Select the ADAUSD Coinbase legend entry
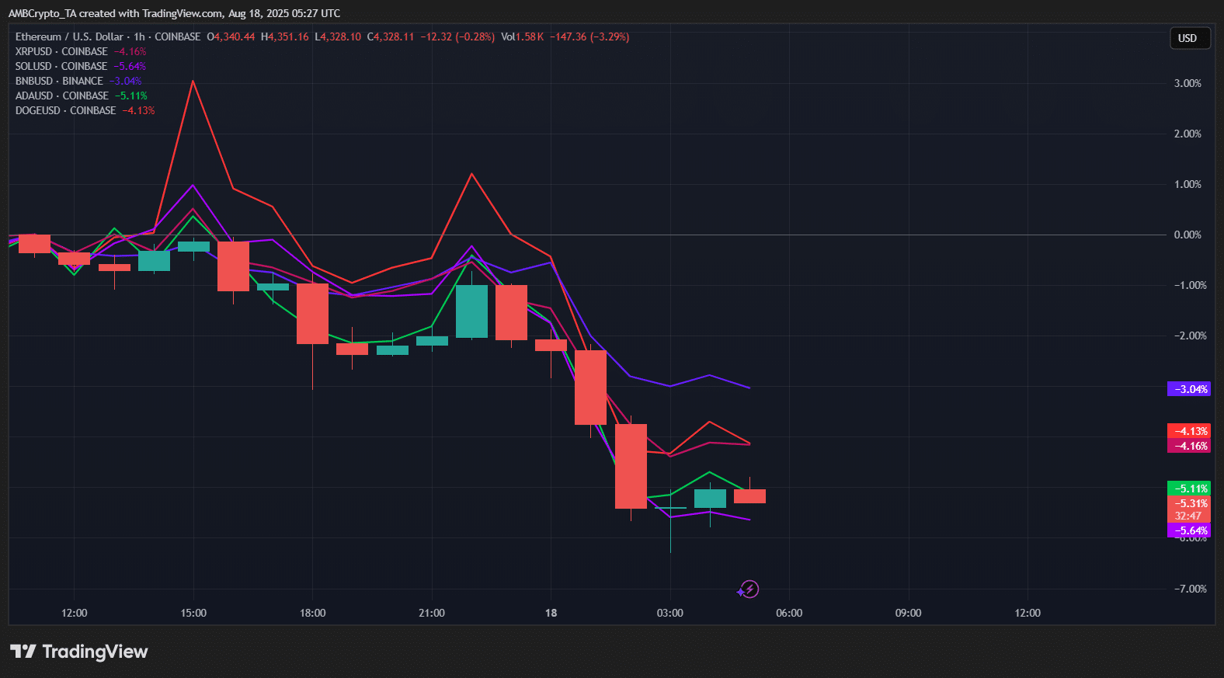 tap(62, 96)
